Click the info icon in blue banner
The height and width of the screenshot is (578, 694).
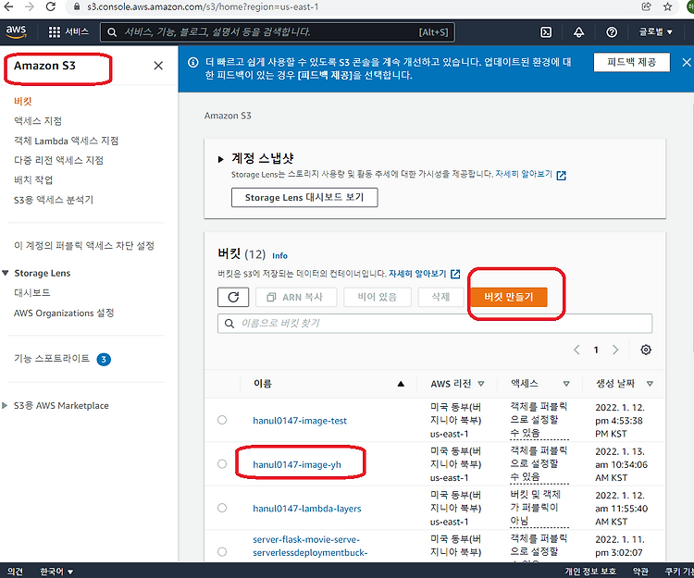pyautogui.click(x=193, y=62)
